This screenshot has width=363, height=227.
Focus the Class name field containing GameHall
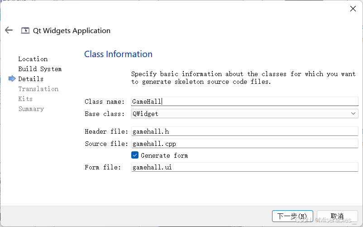click(245, 101)
